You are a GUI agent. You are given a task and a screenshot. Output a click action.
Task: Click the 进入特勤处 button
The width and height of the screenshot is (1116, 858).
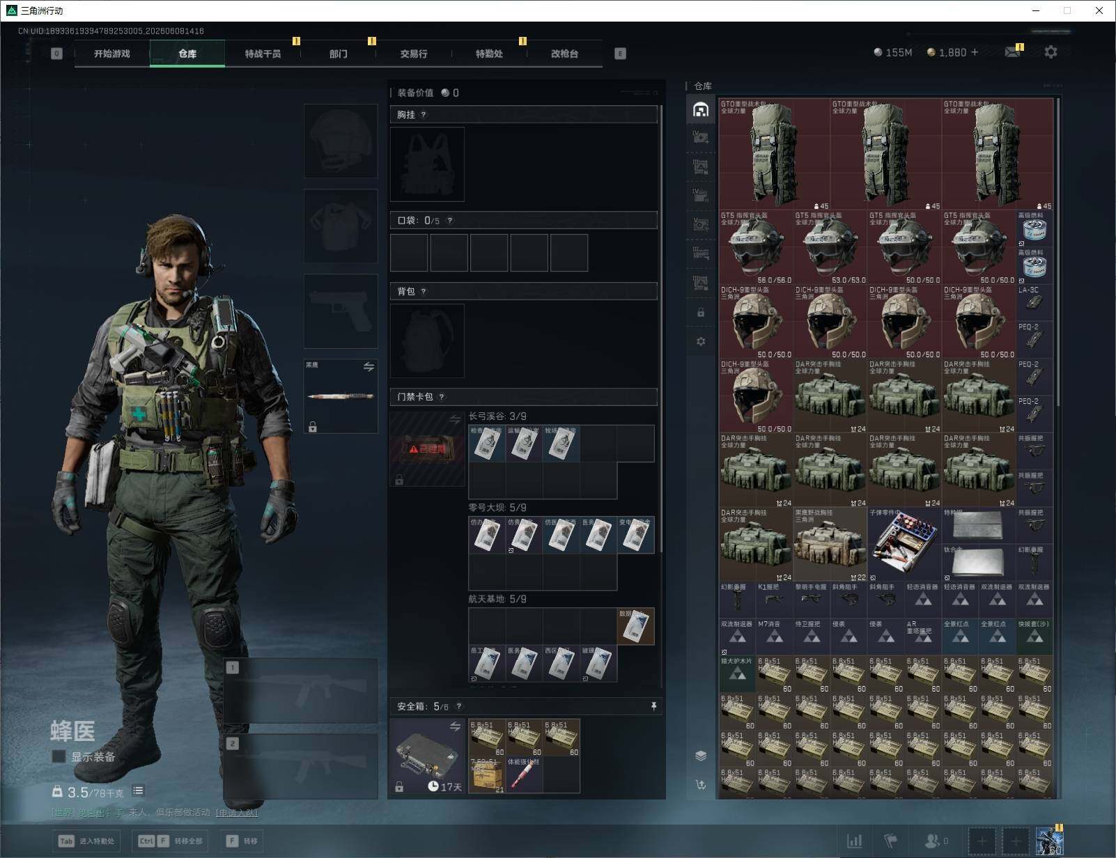pos(87,841)
